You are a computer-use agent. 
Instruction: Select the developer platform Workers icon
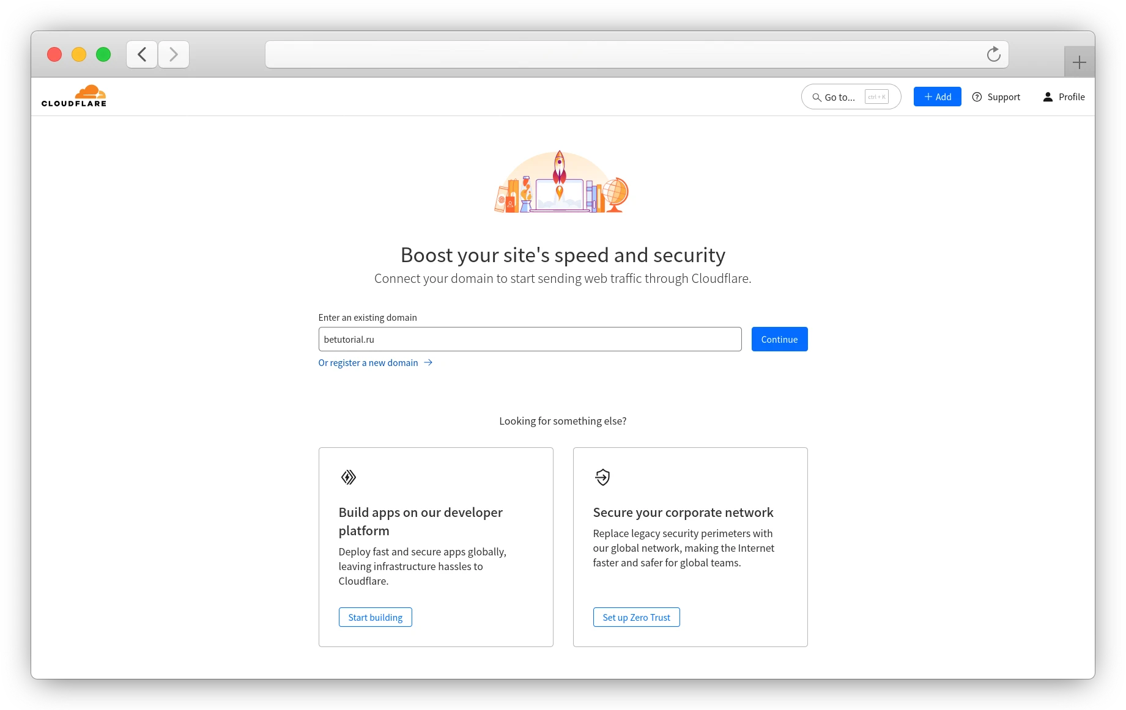(x=348, y=477)
